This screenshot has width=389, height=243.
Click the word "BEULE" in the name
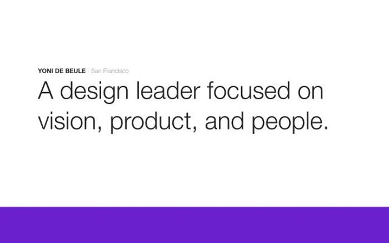coord(76,71)
